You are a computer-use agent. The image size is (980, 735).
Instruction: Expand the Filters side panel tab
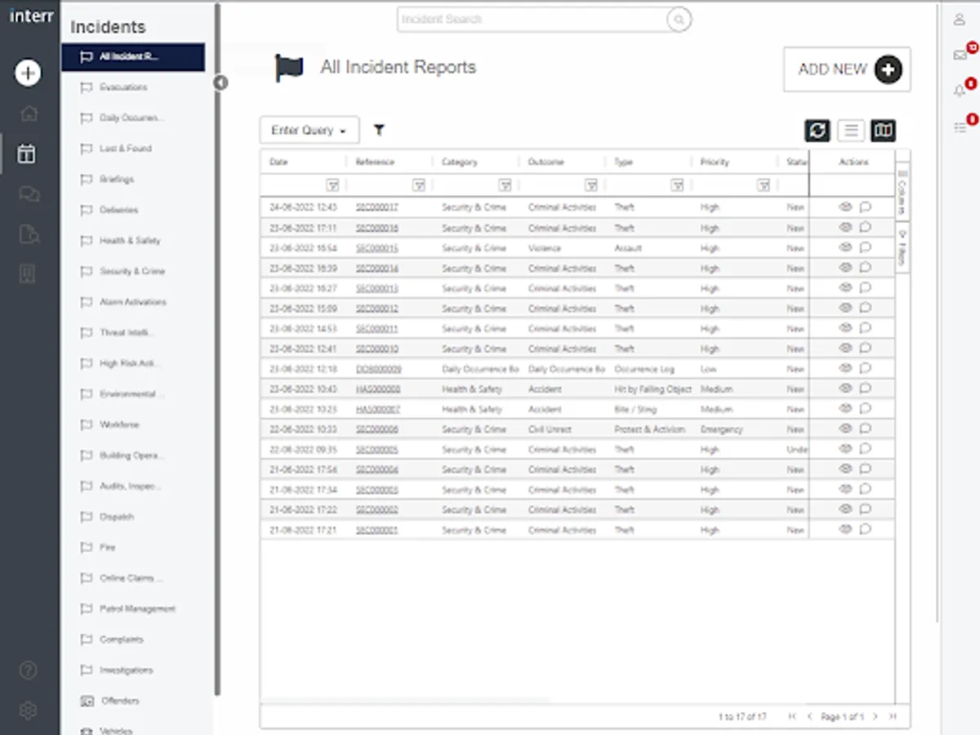pos(902,249)
